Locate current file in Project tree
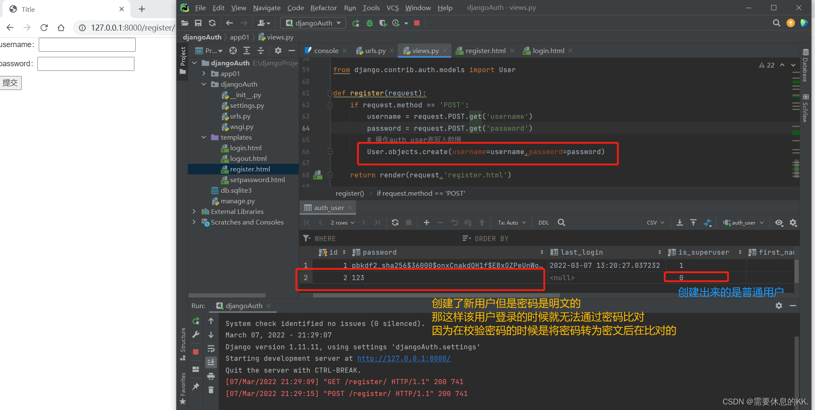This screenshot has width=815, height=410. click(x=233, y=51)
